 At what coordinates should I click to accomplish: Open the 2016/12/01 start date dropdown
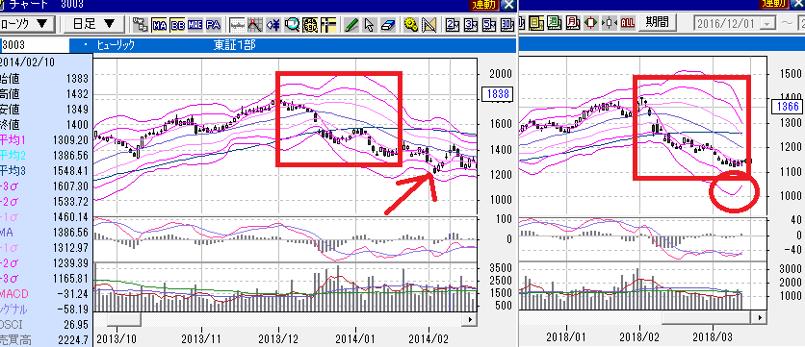[767, 24]
